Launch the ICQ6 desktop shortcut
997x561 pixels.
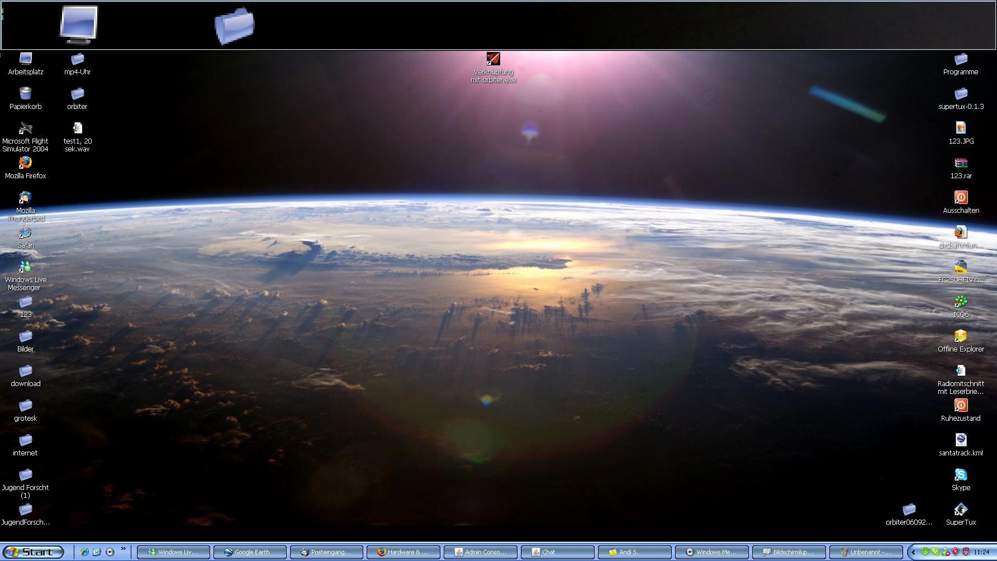click(x=961, y=302)
